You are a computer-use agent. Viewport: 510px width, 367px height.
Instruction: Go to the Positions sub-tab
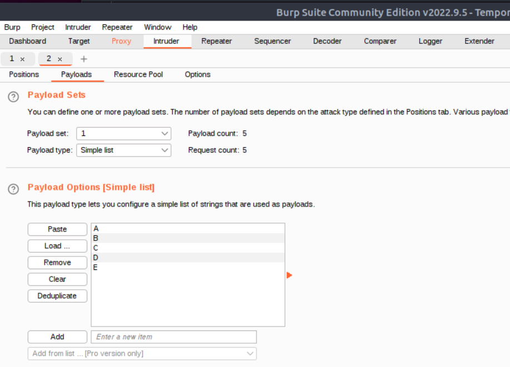(x=24, y=74)
